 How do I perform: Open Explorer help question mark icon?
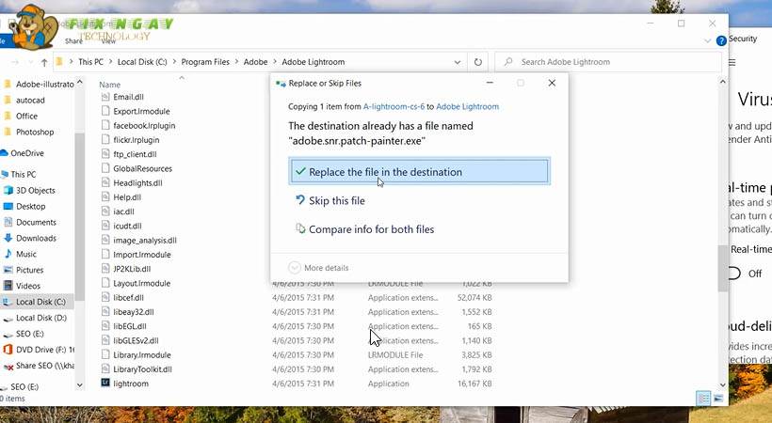point(721,40)
